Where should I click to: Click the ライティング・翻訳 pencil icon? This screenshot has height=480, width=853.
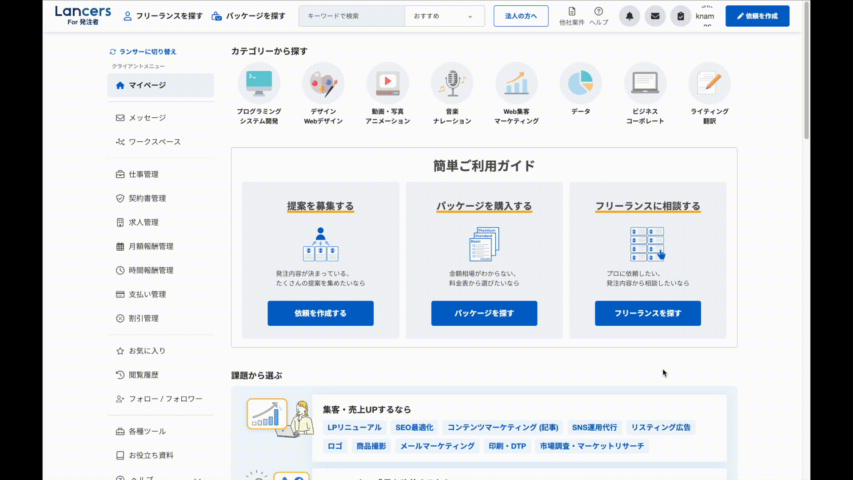[709, 84]
